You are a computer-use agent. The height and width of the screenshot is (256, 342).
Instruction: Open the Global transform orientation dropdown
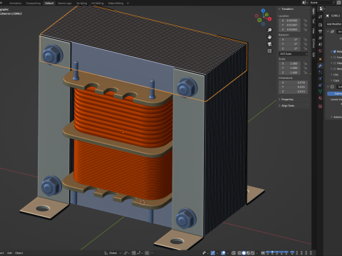pyautogui.click(x=113, y=253)
